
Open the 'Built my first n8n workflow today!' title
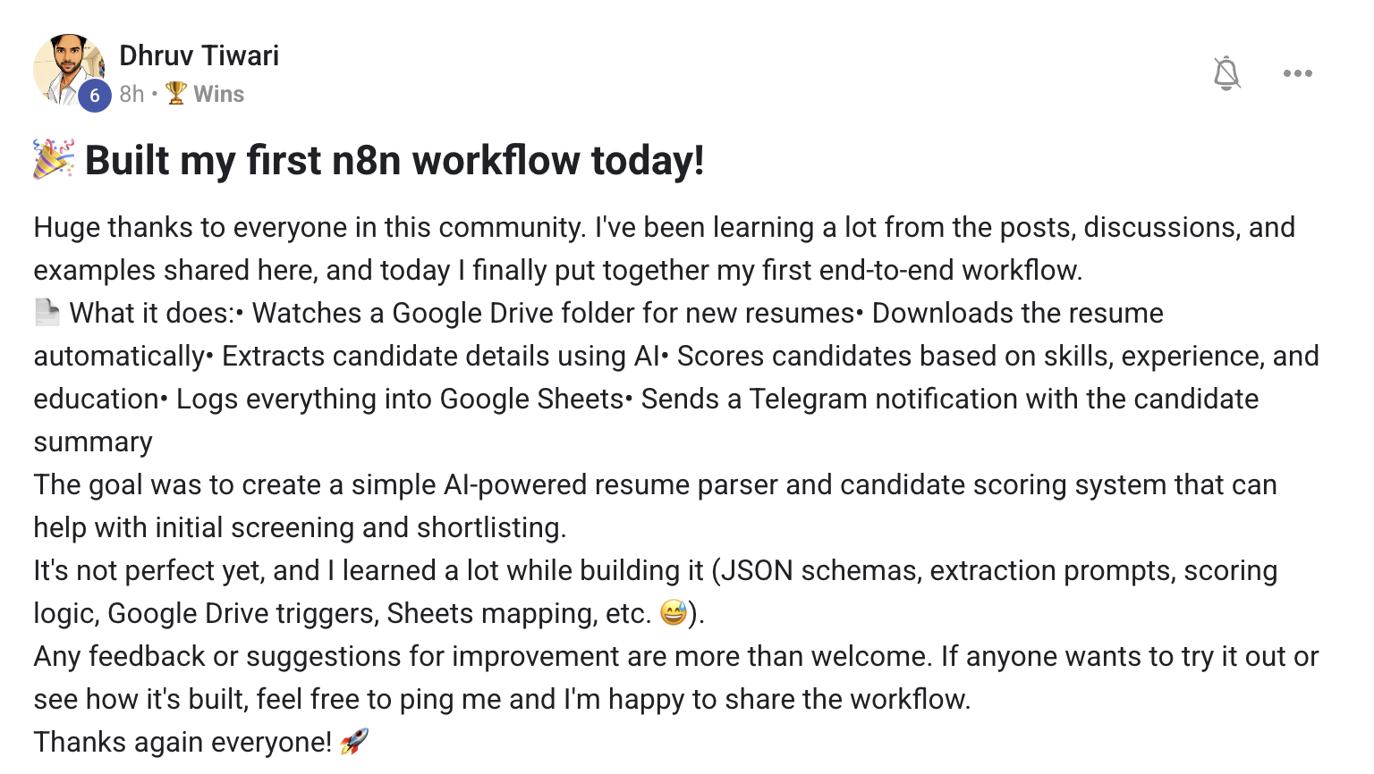point(394,161)
